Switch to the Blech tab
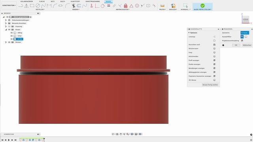 (62, 2)
